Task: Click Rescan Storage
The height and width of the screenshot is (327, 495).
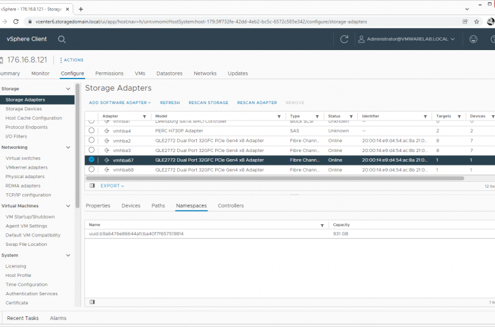Action: click(x=208, y=103)
